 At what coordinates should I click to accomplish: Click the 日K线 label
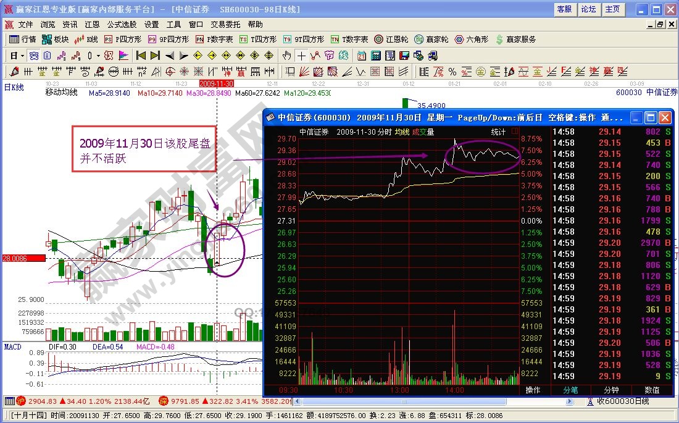[x=14, y=88]
